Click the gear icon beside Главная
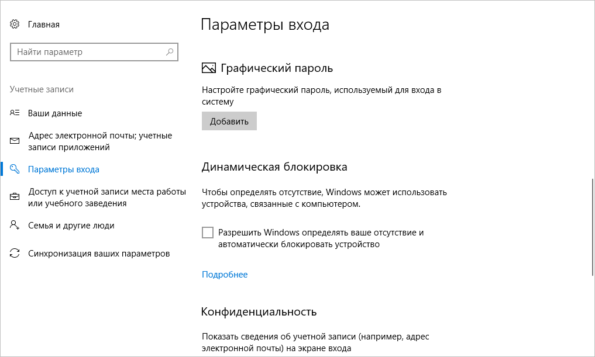Viewport: 595px width, 357px height. click(15, 25)
